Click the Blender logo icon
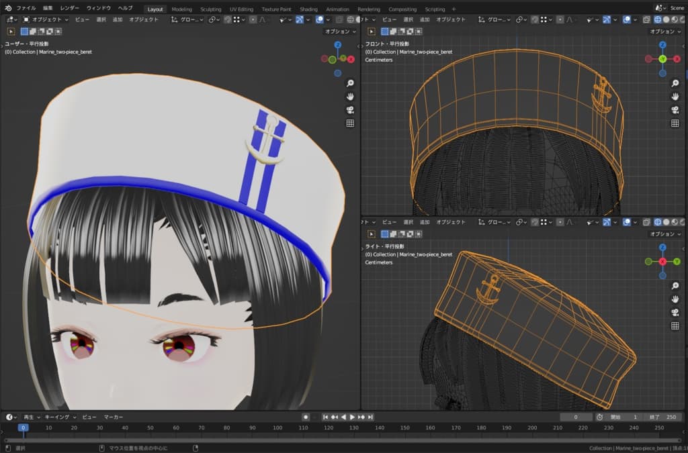The image size is (688, 453). coord(8,9)
